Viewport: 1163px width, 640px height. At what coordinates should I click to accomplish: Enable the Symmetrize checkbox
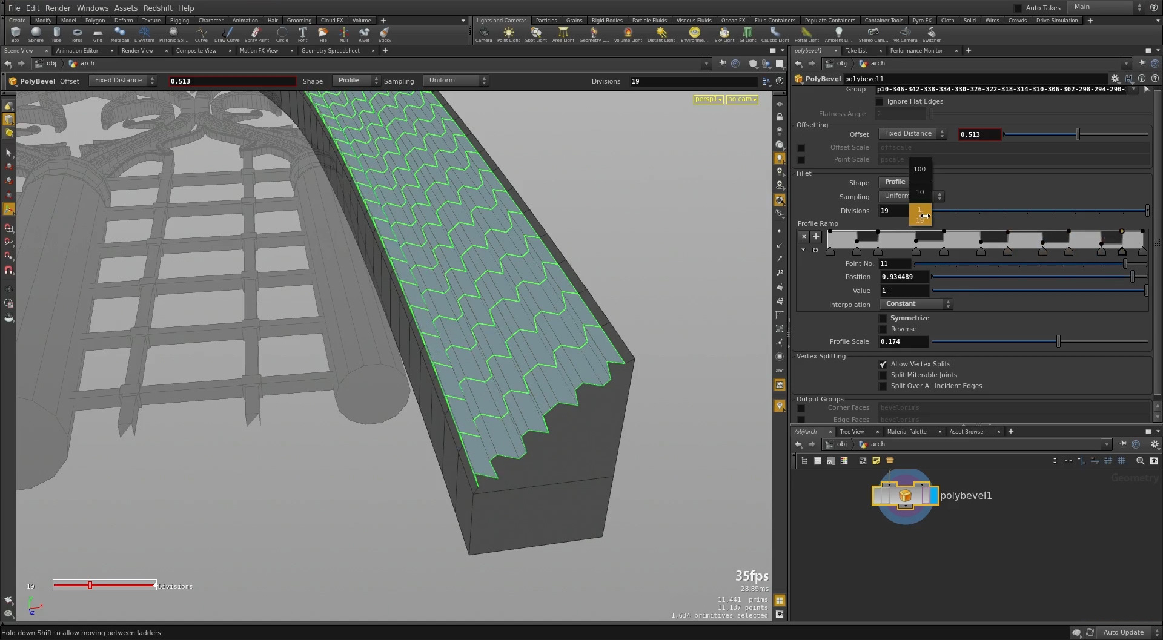tap(883, 318)
